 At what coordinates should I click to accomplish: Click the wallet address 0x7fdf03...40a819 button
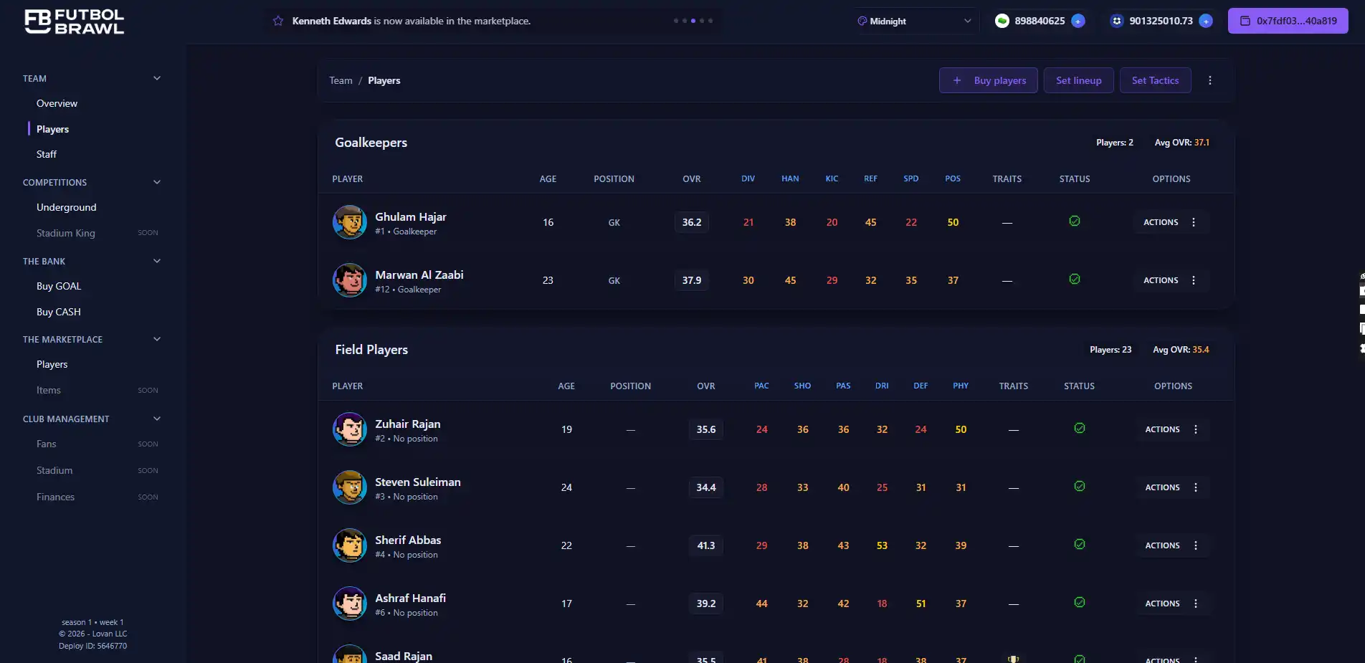click(x=1288, y=21)
